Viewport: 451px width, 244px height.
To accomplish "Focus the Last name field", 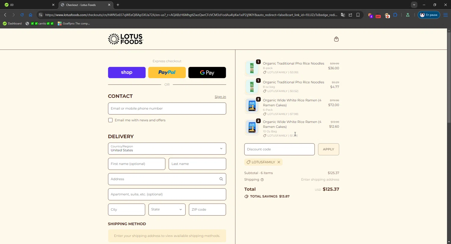I will [x=197, y=164].
